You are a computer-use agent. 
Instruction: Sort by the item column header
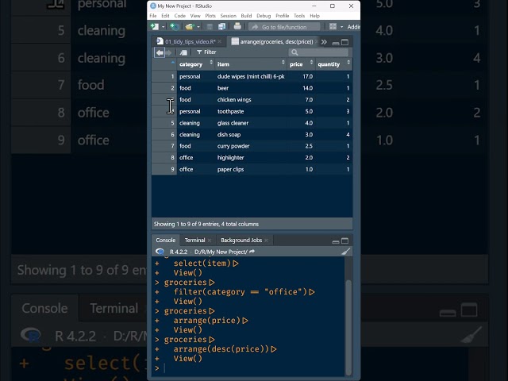[x=251, y=64]
